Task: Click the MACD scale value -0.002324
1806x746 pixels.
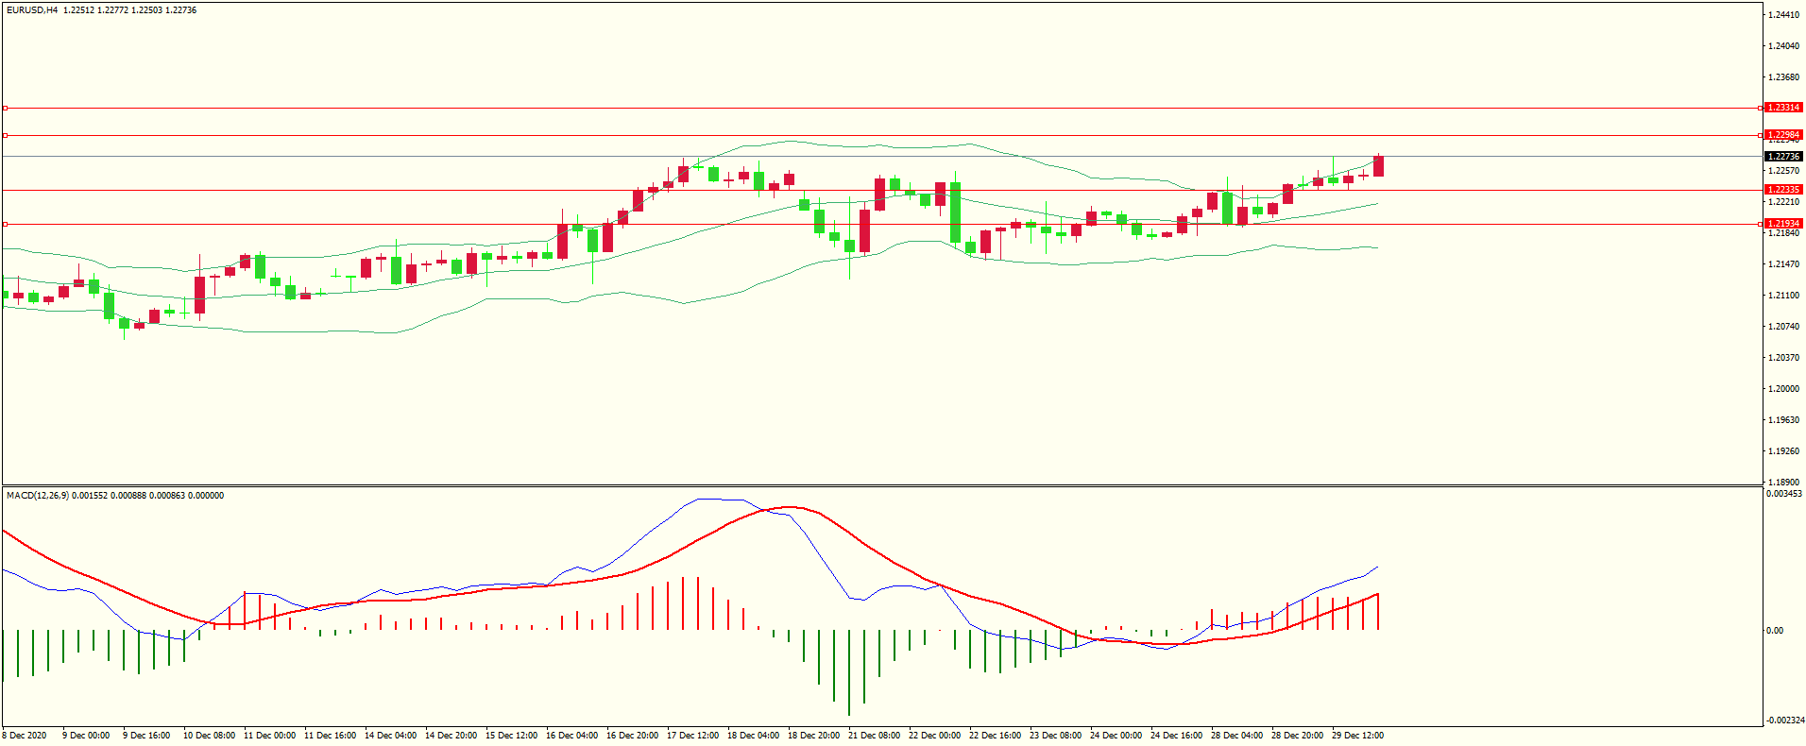Action: click(x=1785, y=721)
